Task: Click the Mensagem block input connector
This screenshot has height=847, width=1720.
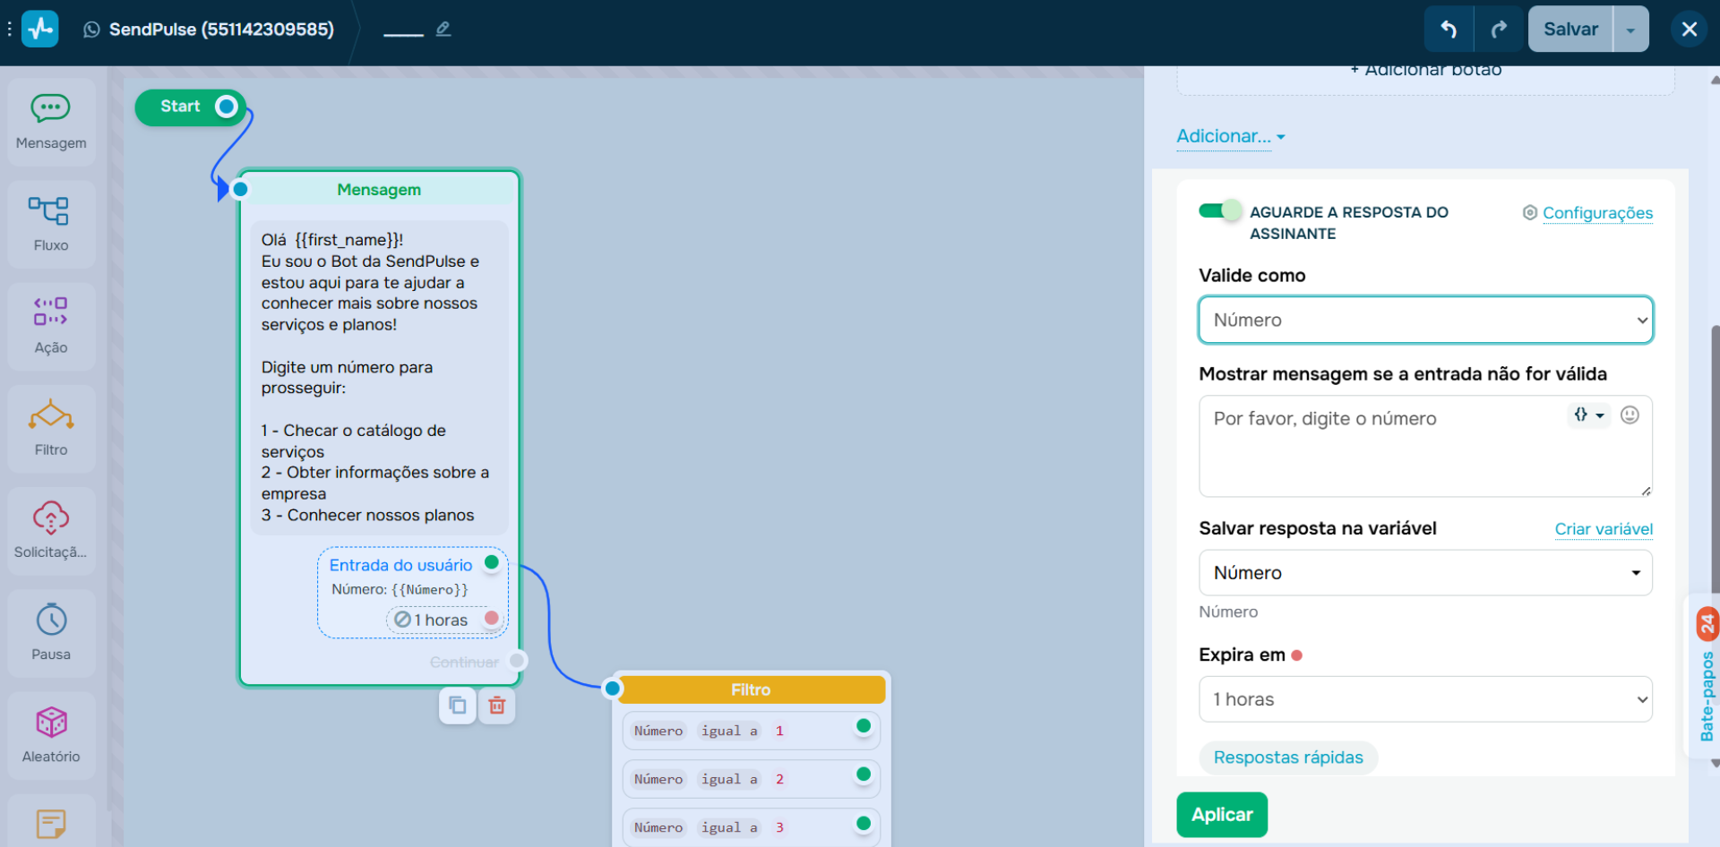Action: tap(240, 189)
